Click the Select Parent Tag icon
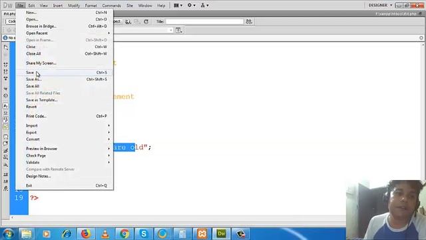 [x=6, y=89]
